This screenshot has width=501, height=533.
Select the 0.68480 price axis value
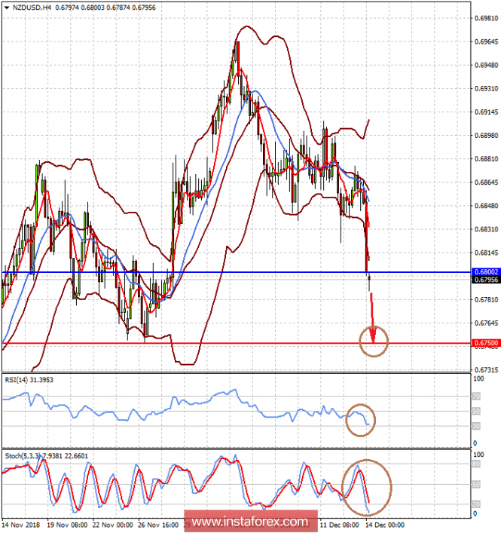pos(487,206)
